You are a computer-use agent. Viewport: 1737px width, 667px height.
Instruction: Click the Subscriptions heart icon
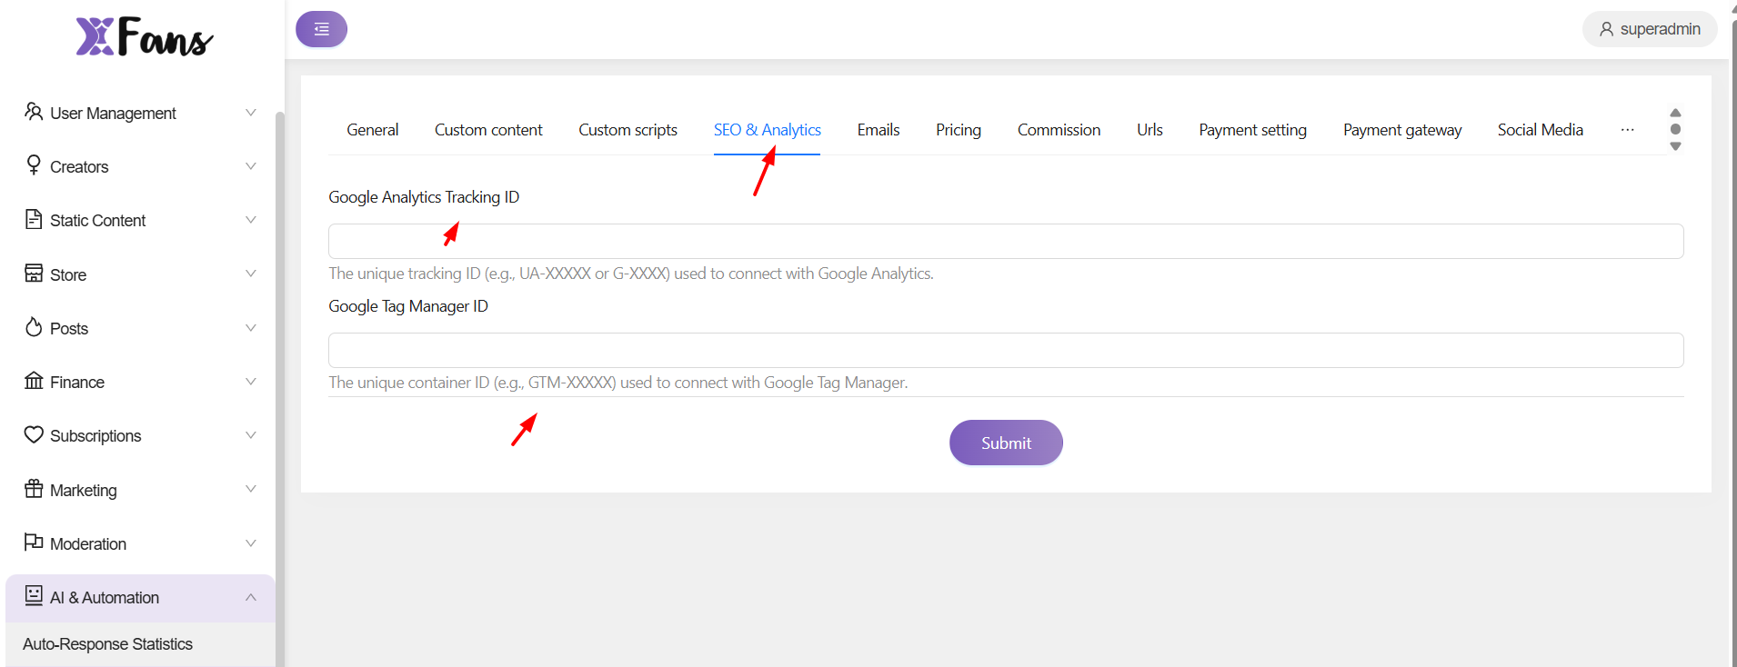[34, 434]
